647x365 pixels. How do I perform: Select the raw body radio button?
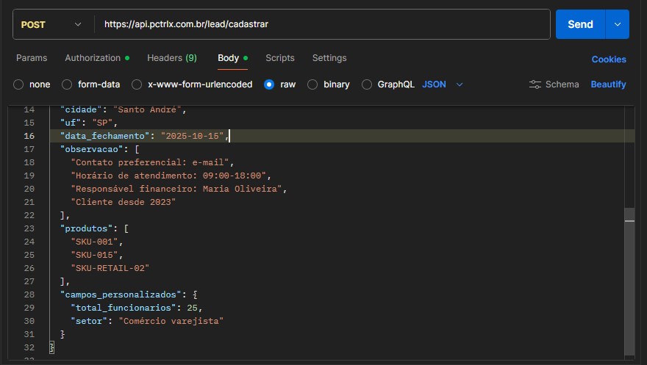269,84
